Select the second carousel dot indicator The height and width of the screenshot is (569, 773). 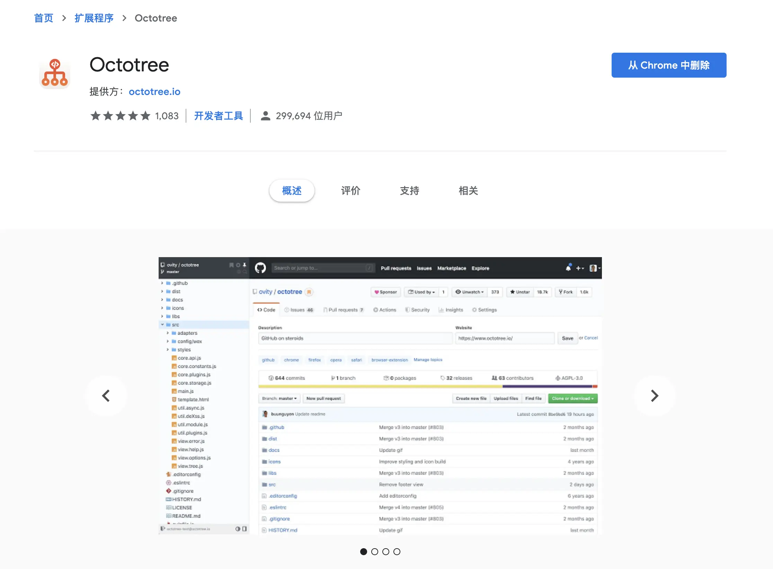tap(374, 552)
